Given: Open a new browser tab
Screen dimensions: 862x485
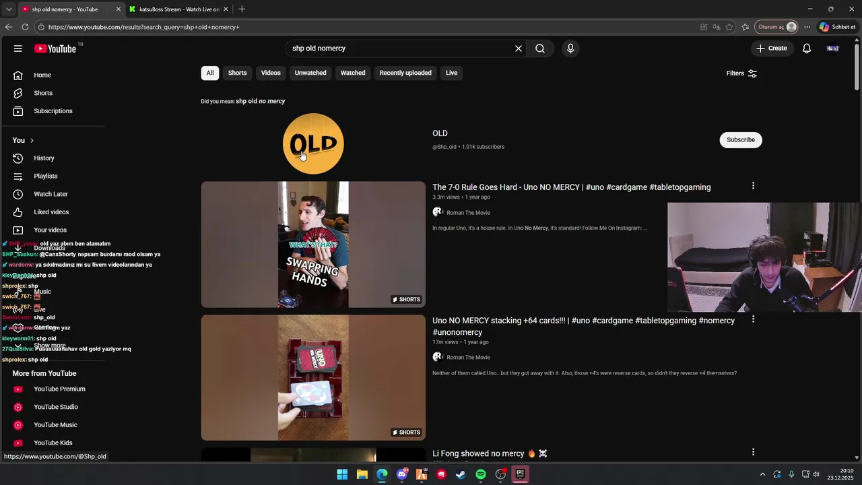Looking at the screenshot, I should (x=242, y=9).
